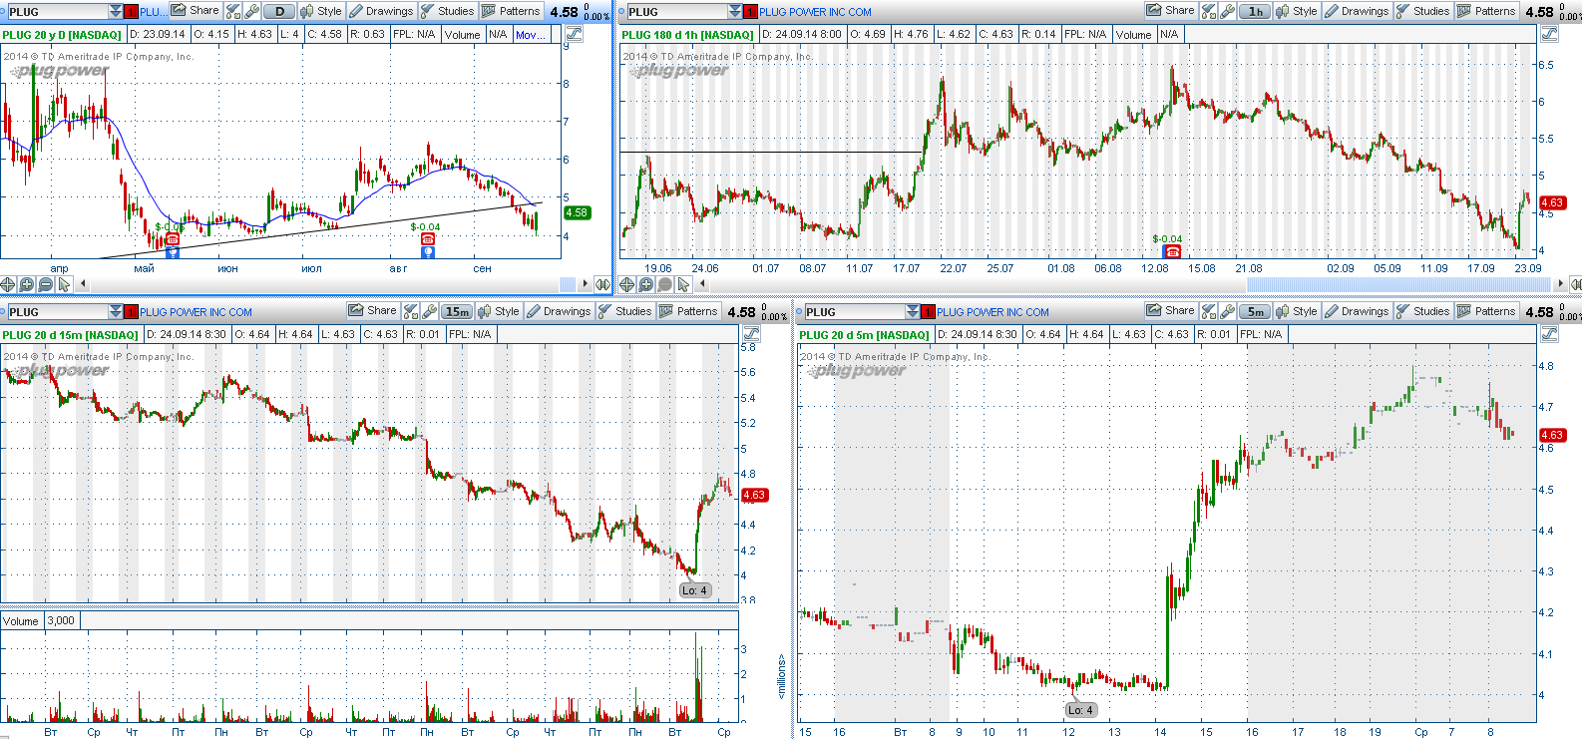Toggle the price axis scale icon on the 5m chart

click(x=1549, y=334)
